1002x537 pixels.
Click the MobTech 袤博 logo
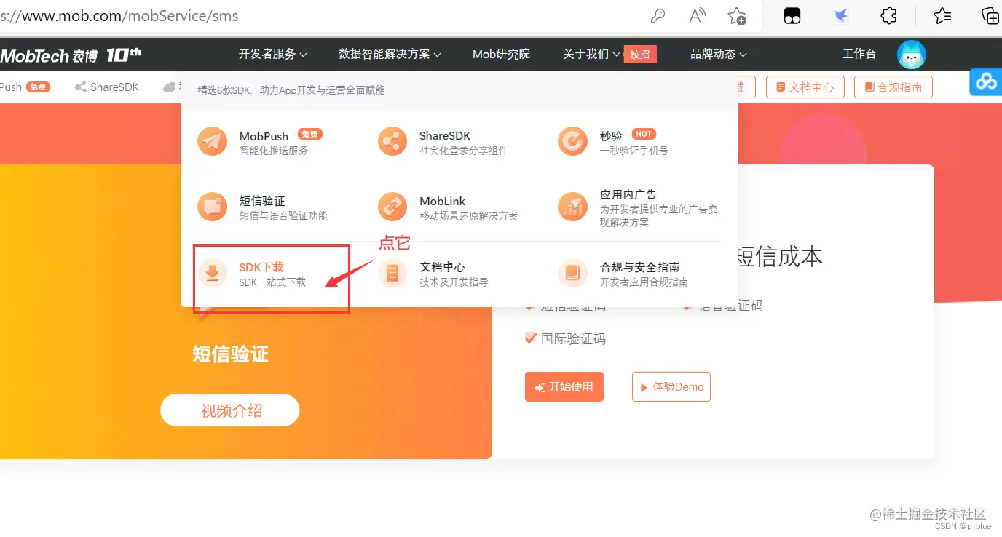tap(71, 55)
